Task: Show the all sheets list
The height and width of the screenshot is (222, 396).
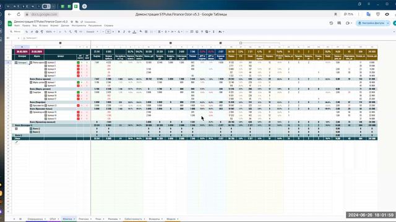Action: (x=20, y=219)
